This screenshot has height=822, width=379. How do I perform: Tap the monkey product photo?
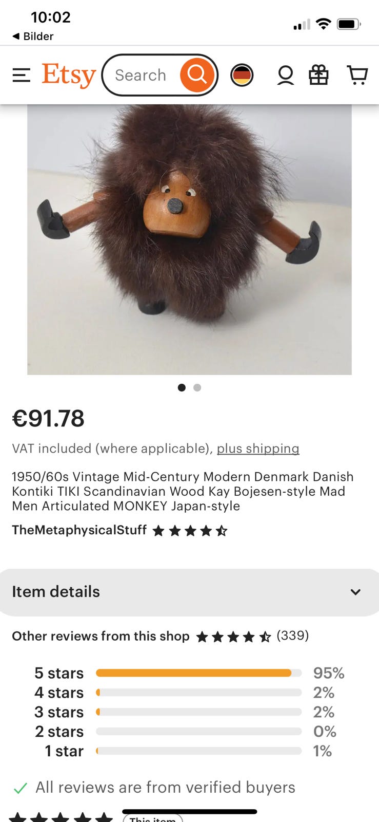[x=189, y=239]
